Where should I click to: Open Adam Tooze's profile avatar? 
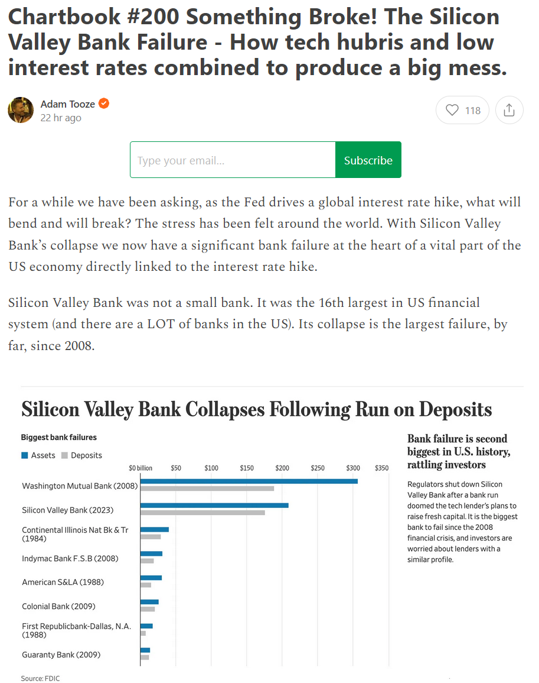click(x=21, y=110)
